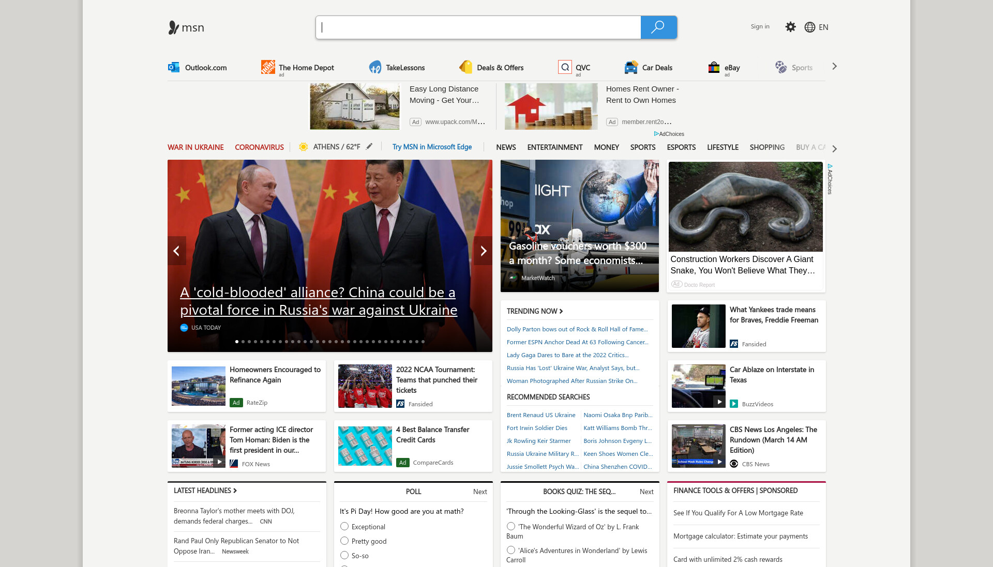The width and height of the screenshot is (993, 567).
Task: Open the settings gear icon
Action: click(790, 27)
